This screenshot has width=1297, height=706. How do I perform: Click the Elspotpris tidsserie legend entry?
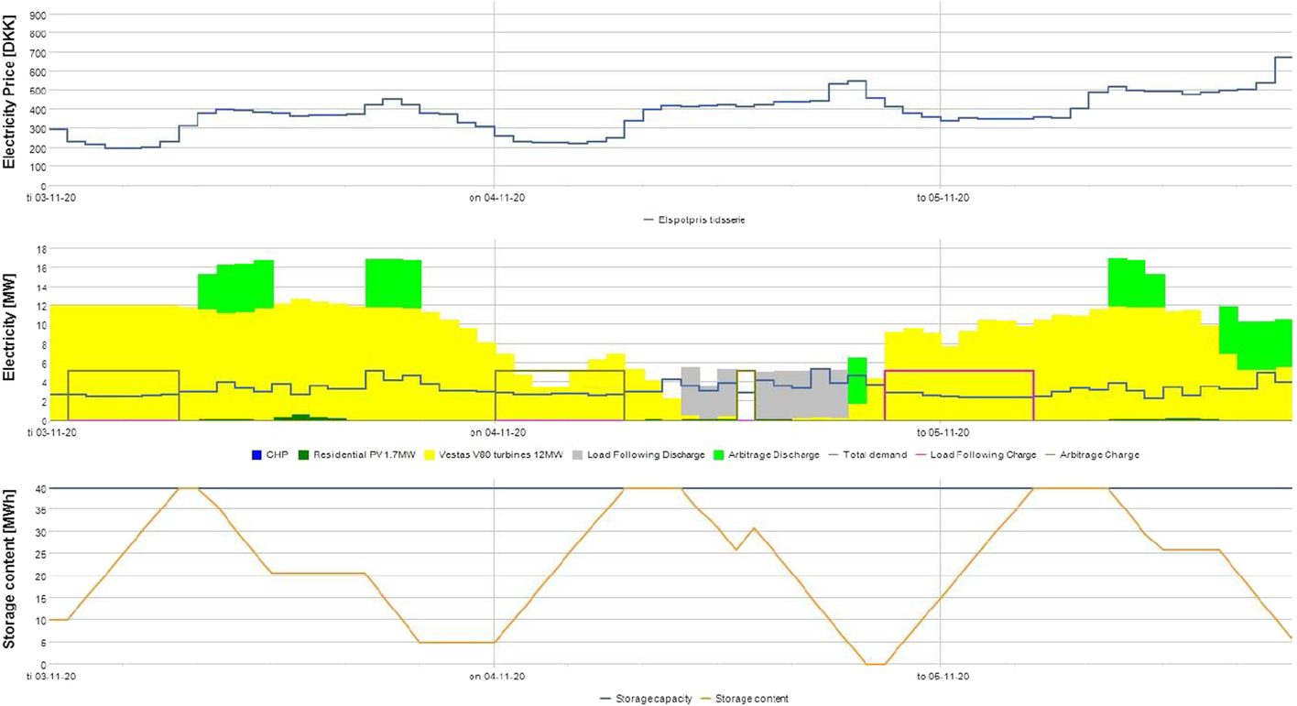[x=693, y=220]
